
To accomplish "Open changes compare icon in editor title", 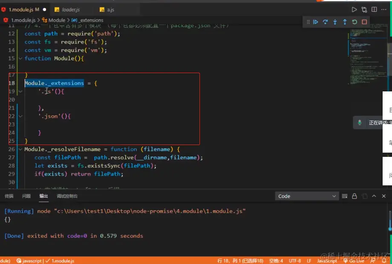I will pos(364,9).
